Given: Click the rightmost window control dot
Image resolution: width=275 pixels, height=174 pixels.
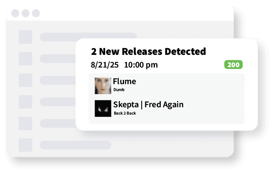Looking at the screenshot, I should click(x=36, y=14).
